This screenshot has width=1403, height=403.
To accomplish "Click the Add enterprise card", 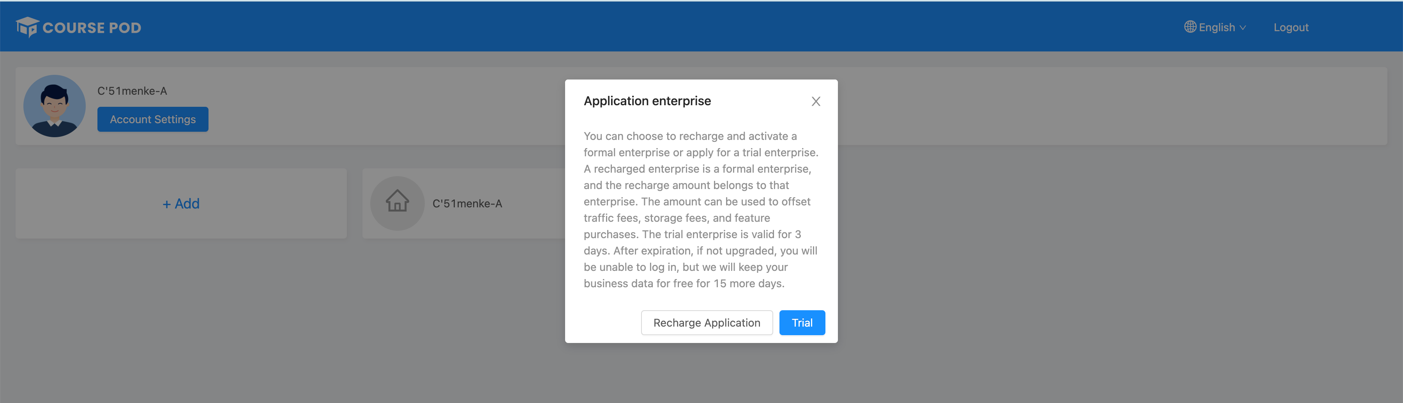I will point(181,203).
